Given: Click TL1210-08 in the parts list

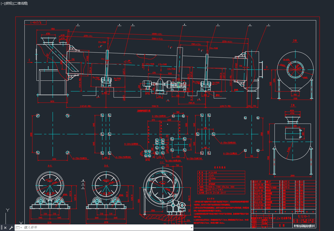Looking at the screenshot, I should (258, 191).
